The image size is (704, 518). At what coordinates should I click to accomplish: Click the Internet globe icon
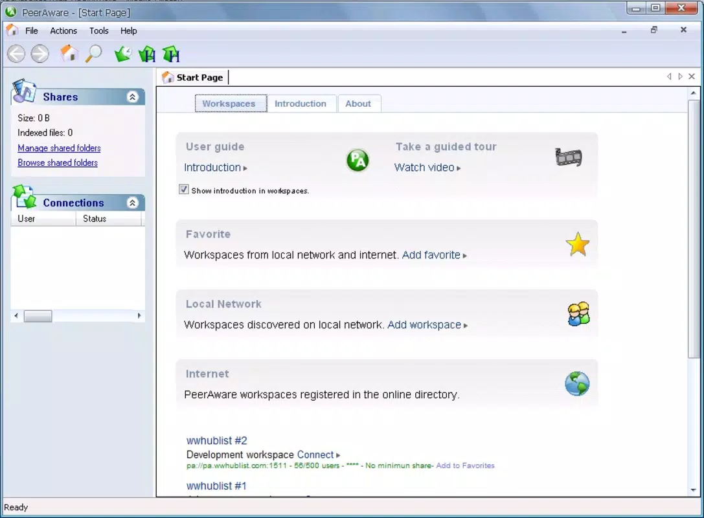(577, 384)
